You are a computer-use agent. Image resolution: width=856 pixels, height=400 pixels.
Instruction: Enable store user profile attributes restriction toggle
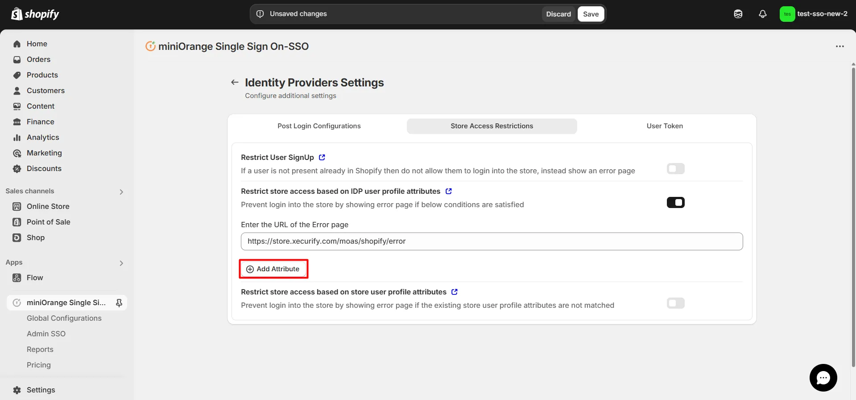(x=675, y=303)
